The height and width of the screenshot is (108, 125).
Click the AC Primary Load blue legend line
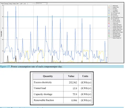[x=109, y=13]
